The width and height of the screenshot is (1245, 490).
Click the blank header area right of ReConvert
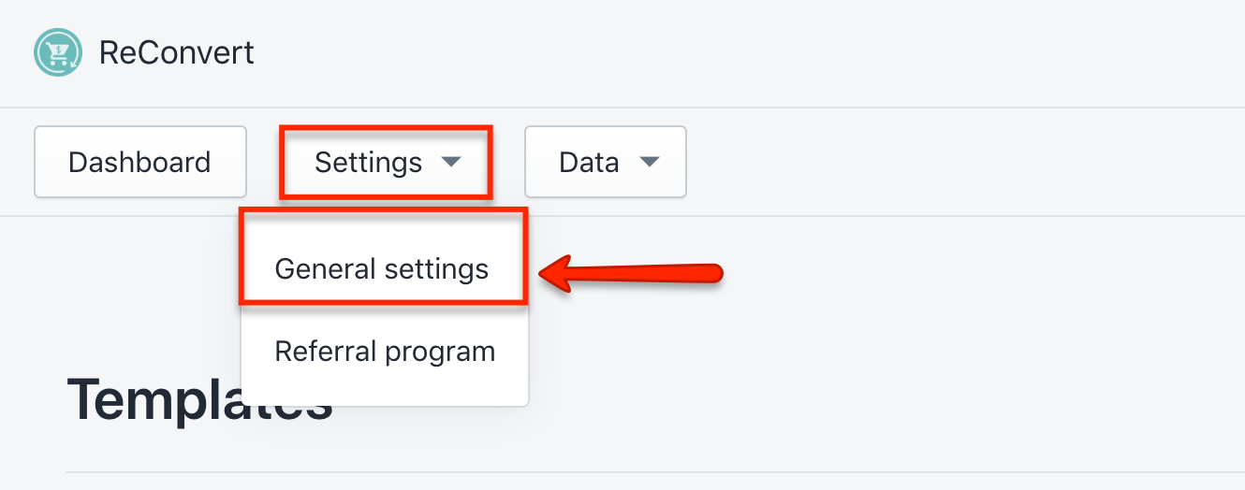[749, 52]
